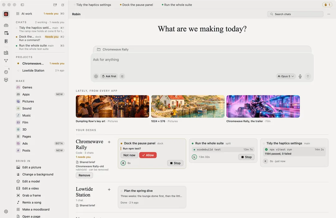Screen dimensions: 336x218
Task: Open the connected nodes graph icon in the left rail
Action: tap(6, 61)
